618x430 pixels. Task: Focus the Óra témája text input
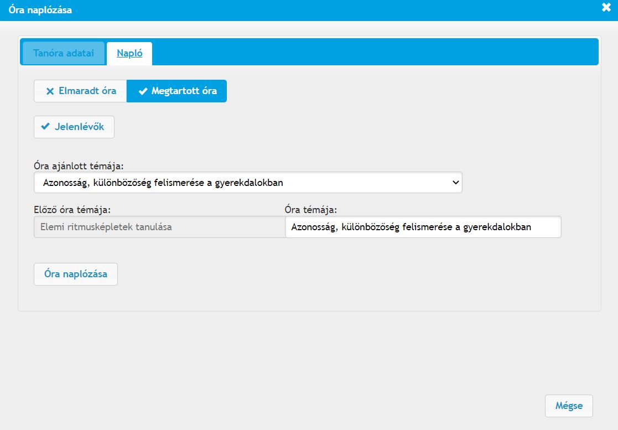coord(423,227)
